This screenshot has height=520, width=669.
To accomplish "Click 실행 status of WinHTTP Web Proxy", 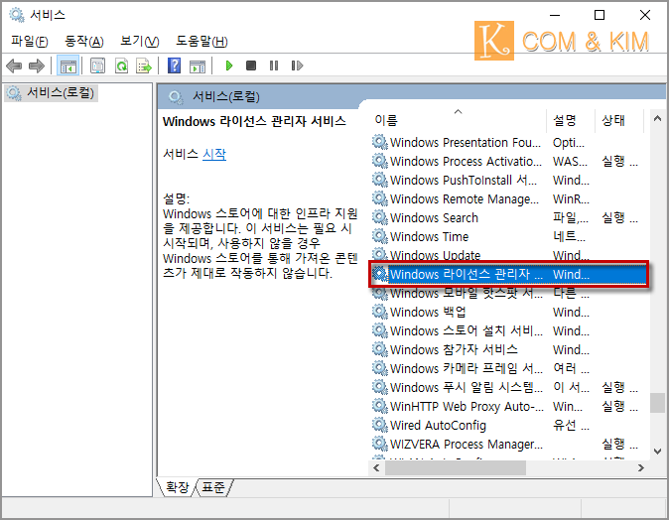I will click(619, 406).
